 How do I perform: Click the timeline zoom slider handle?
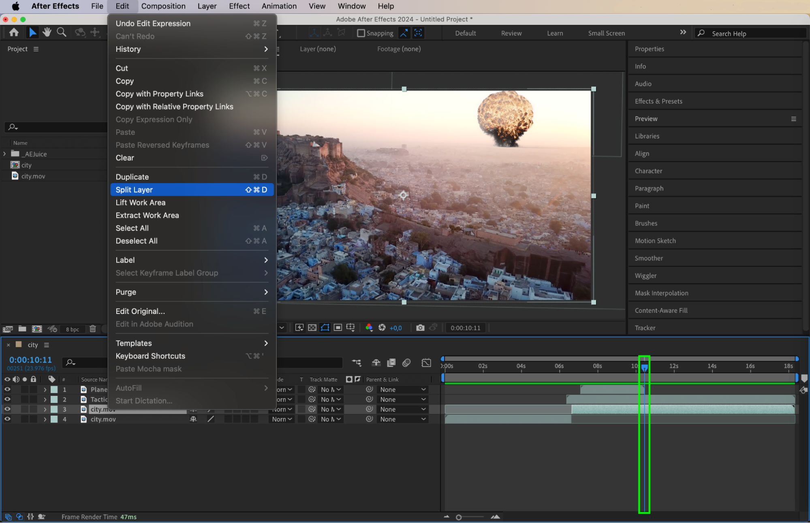point(459,517)
